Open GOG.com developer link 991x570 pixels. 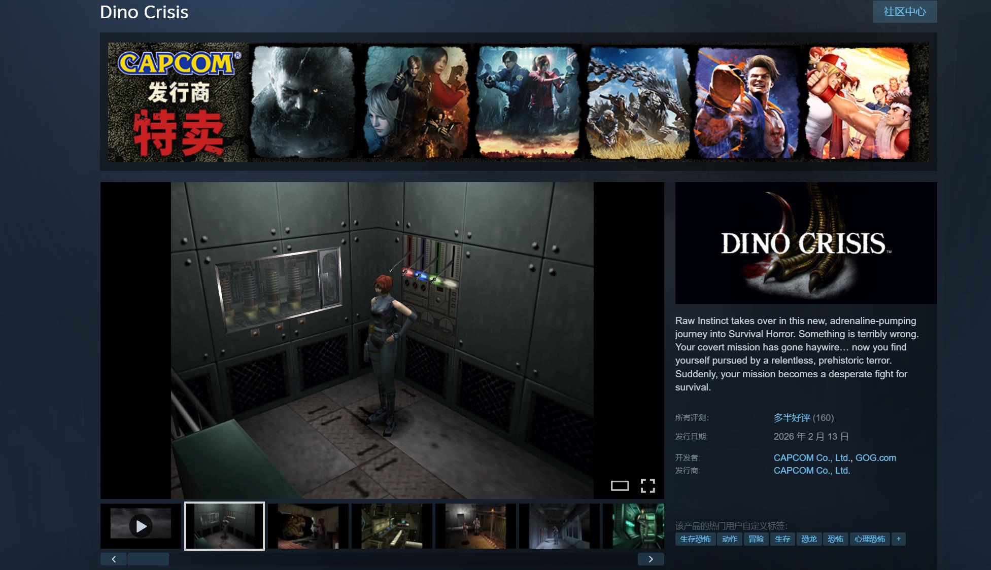click(875, 457)
